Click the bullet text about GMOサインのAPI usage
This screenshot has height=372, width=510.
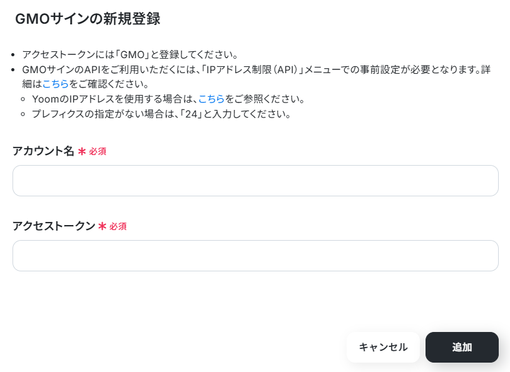(x=188, y=69)
